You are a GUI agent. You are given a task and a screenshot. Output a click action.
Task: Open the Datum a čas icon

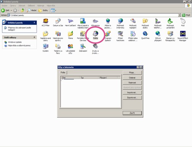(x=58, y=22)
